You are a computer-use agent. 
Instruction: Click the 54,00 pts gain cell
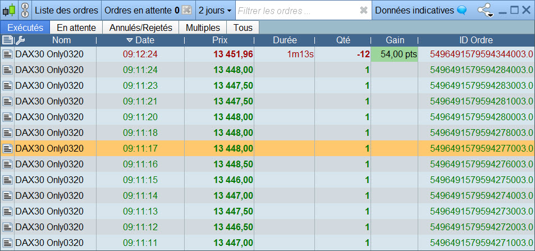(x=395, y=54)
